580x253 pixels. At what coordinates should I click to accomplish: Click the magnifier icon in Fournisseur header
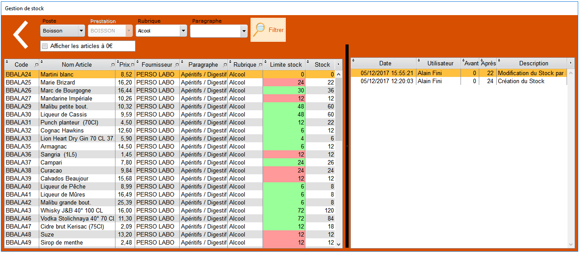coord(177,65)
